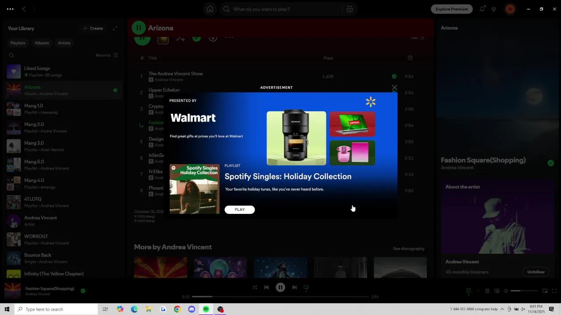Click the song progress bar
Image resolution: width=561 pixels, height=315 pixels.
click(x=280, y=297)
